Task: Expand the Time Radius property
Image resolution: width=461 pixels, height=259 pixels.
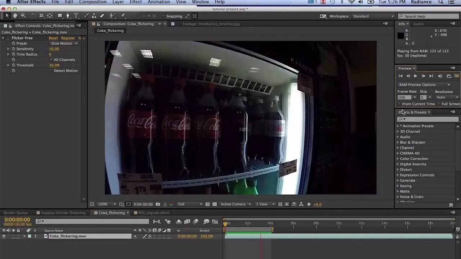Action: click(8, 54)
